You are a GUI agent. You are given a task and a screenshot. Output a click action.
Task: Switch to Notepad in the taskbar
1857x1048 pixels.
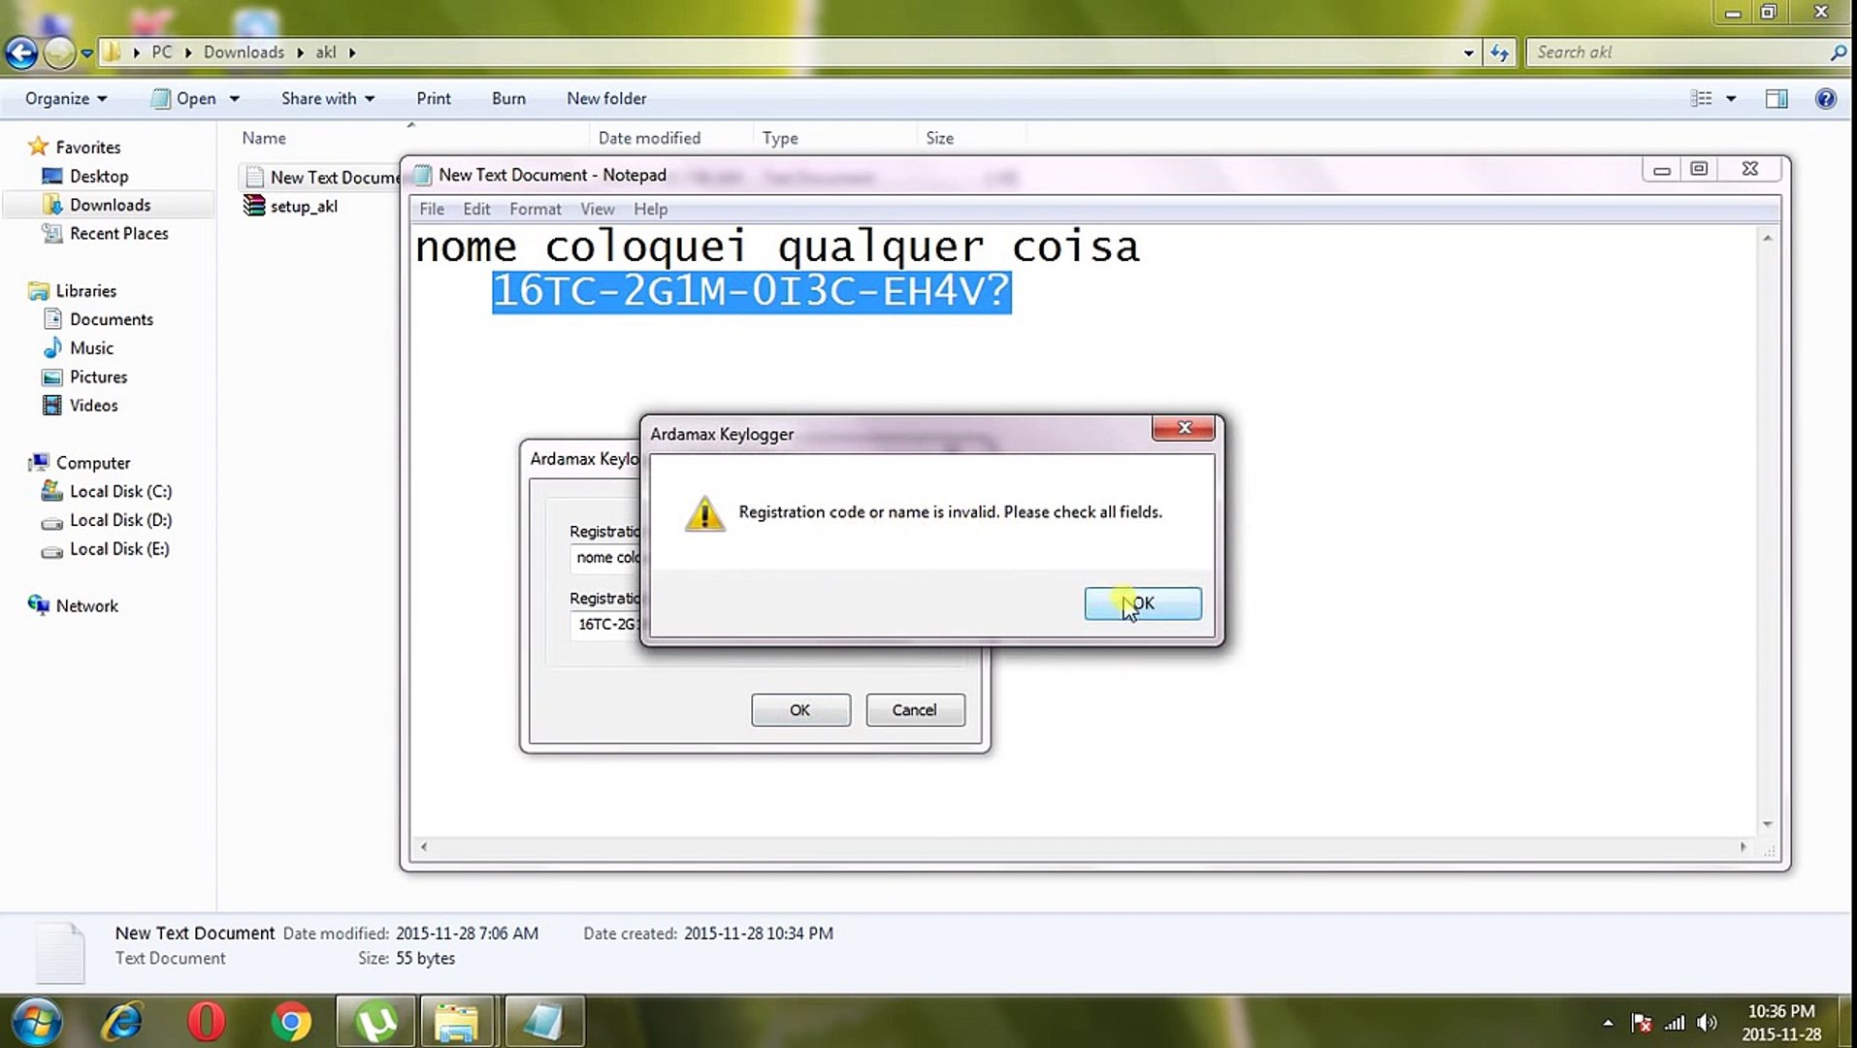coord(542,1022)
